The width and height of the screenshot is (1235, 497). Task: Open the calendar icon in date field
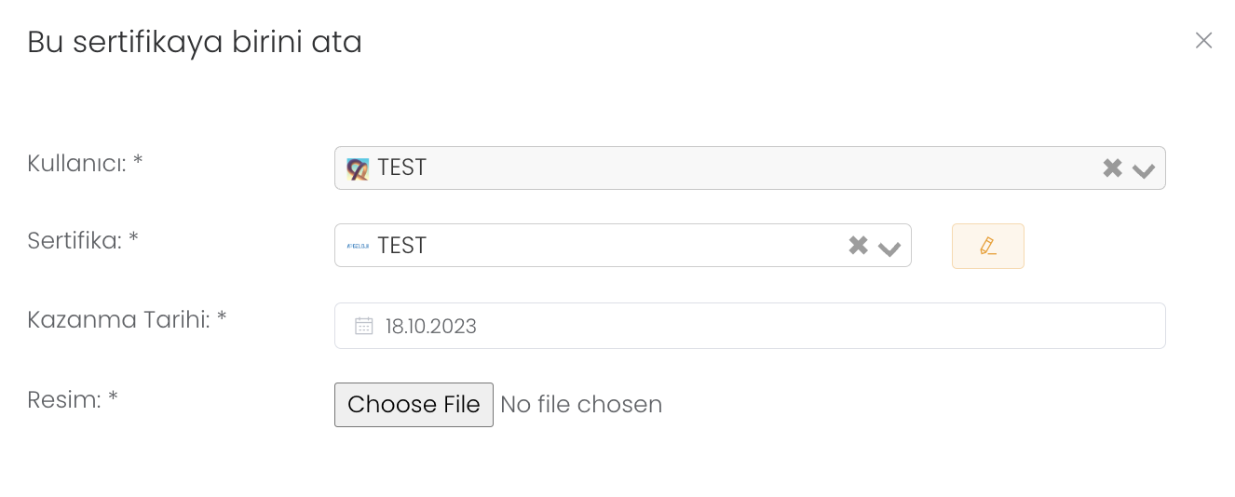(x=364, y=326)
